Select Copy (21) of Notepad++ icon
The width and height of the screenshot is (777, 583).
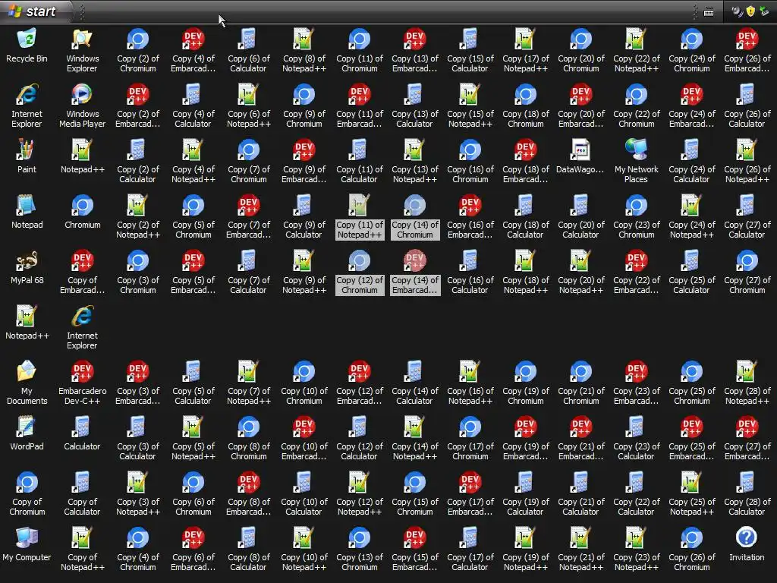[580, 550]
